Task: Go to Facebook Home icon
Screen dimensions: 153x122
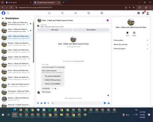Action: click(x=49, y=13)
